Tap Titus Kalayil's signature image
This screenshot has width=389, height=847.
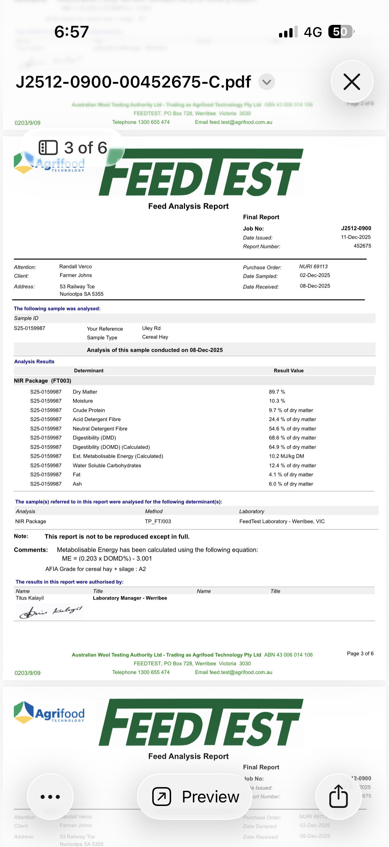50,612
